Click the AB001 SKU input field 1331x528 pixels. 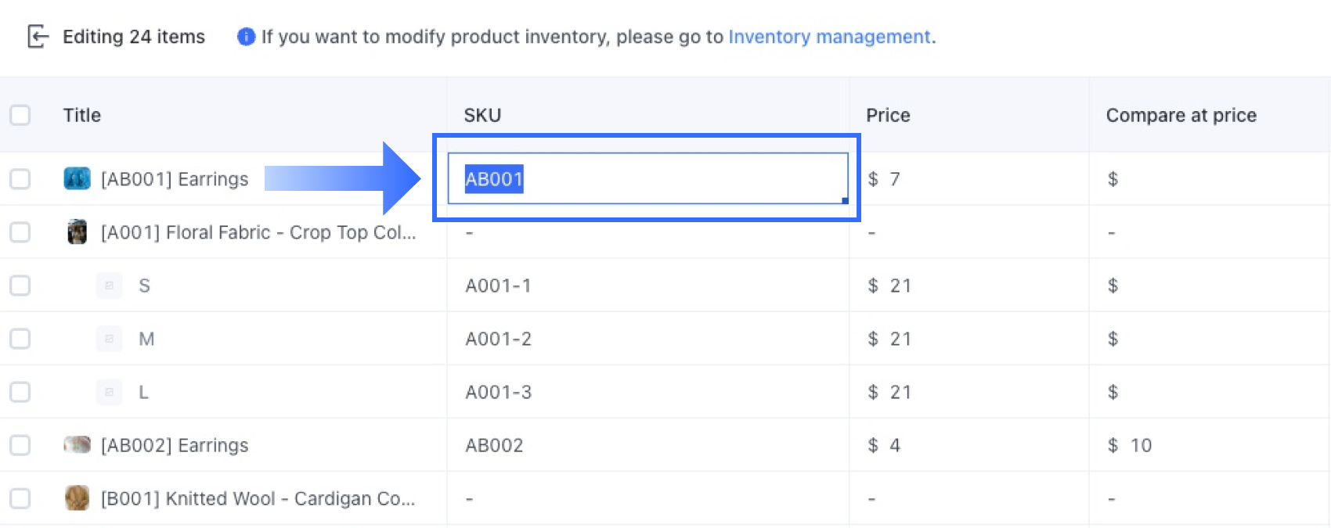tap(647, 179)
